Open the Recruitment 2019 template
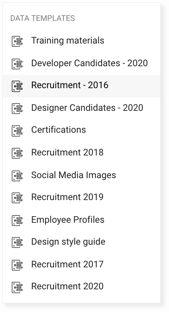169x312 pixels. coord(67,197)
